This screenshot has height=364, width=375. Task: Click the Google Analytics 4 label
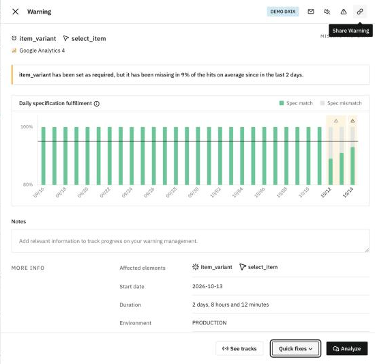[42, 51]
